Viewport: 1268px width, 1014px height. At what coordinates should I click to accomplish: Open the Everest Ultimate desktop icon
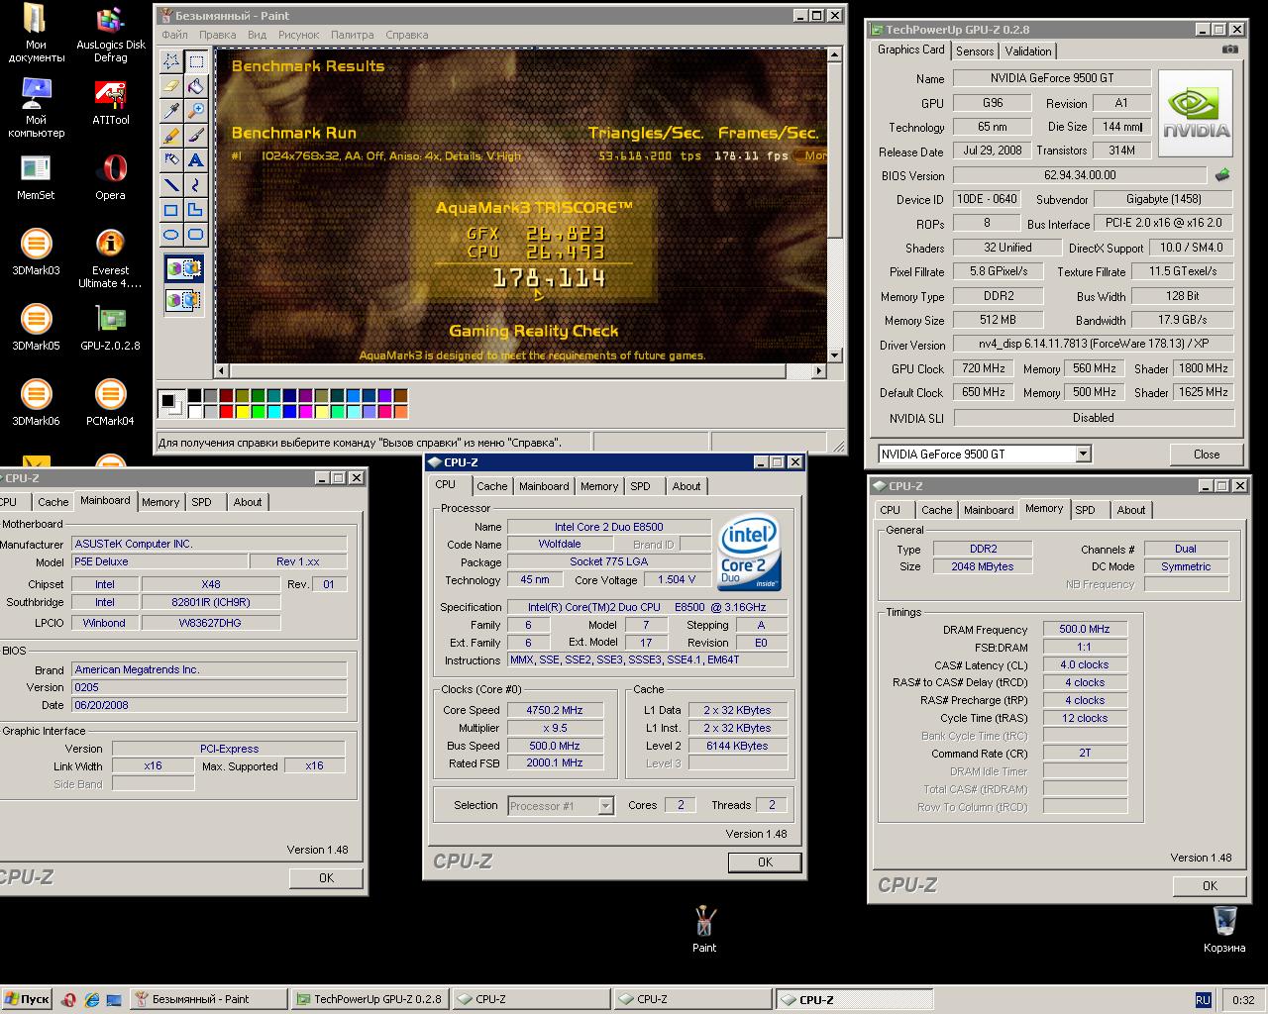[x=110, y=258]
